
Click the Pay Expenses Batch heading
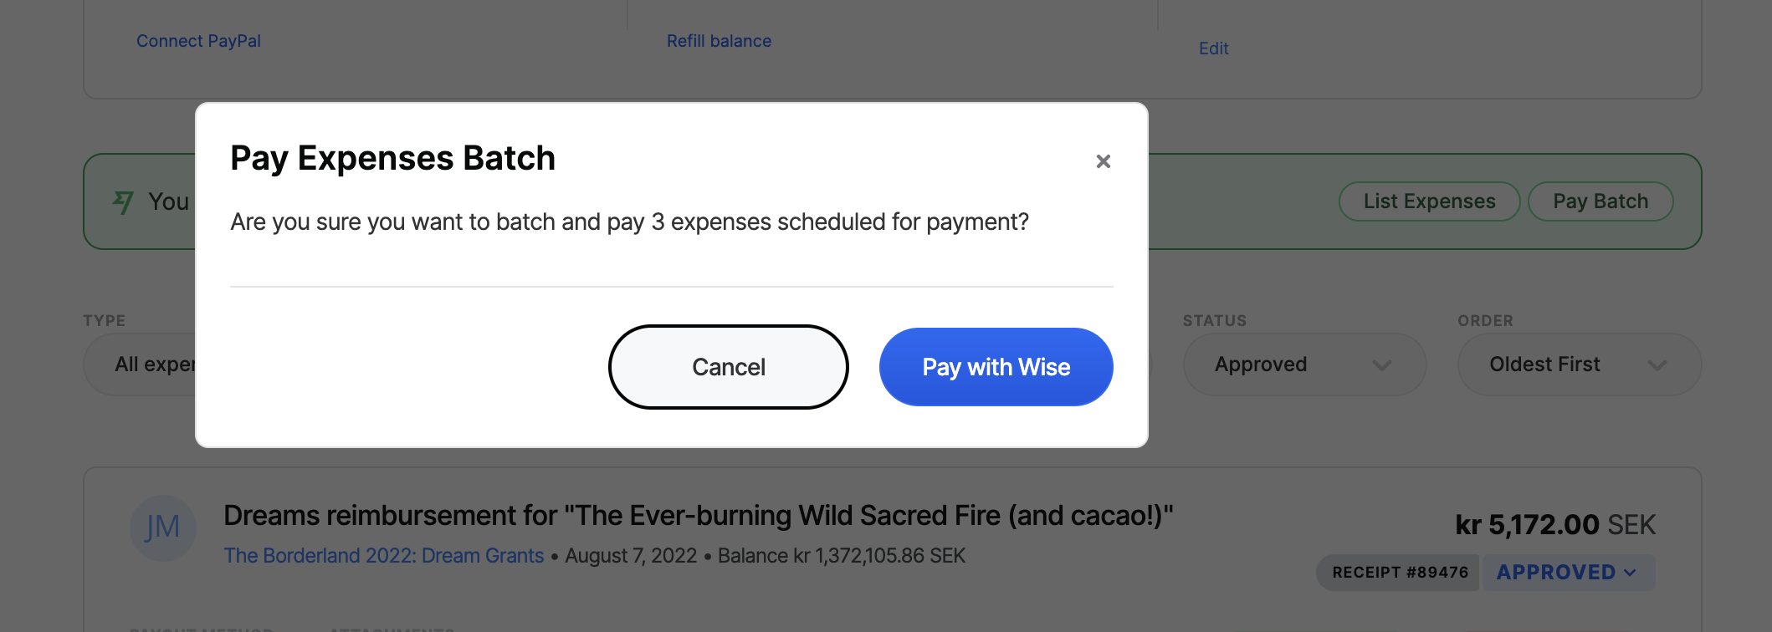(x=392, y=158)
